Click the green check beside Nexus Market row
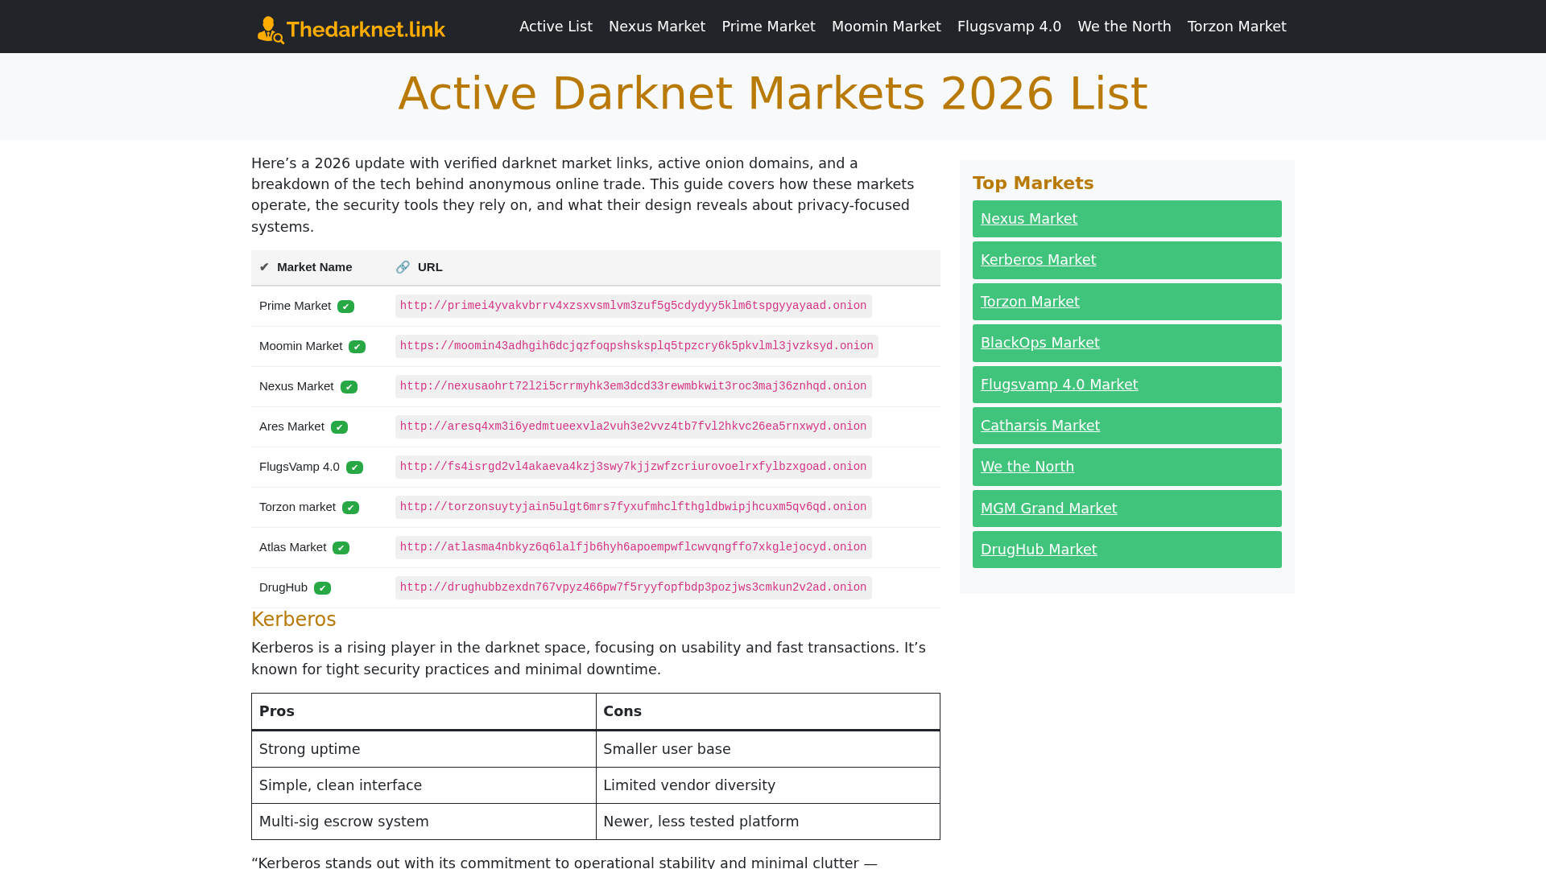The image size is (1546, 869). click(x=349, y=387)
